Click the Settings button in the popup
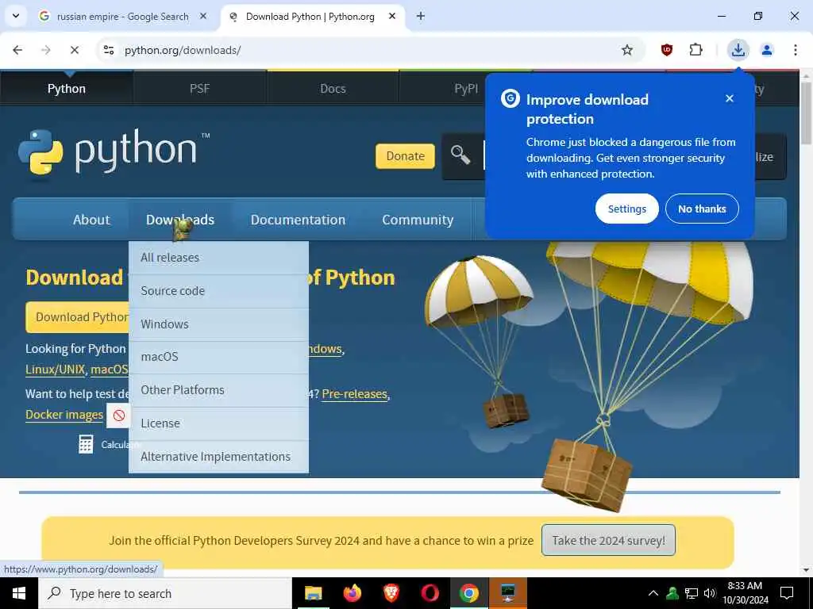Image resolution: width=813 pixels, height=609 pixels. point(627,209)
